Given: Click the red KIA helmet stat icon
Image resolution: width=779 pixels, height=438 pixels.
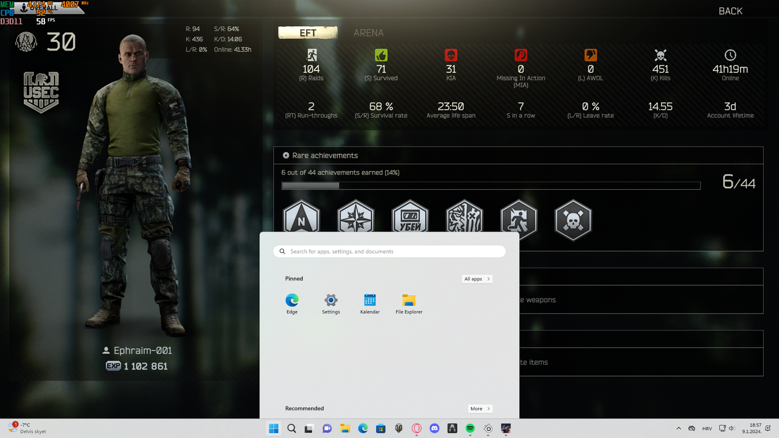Looking at the screenshot, I should click(450, 55).
